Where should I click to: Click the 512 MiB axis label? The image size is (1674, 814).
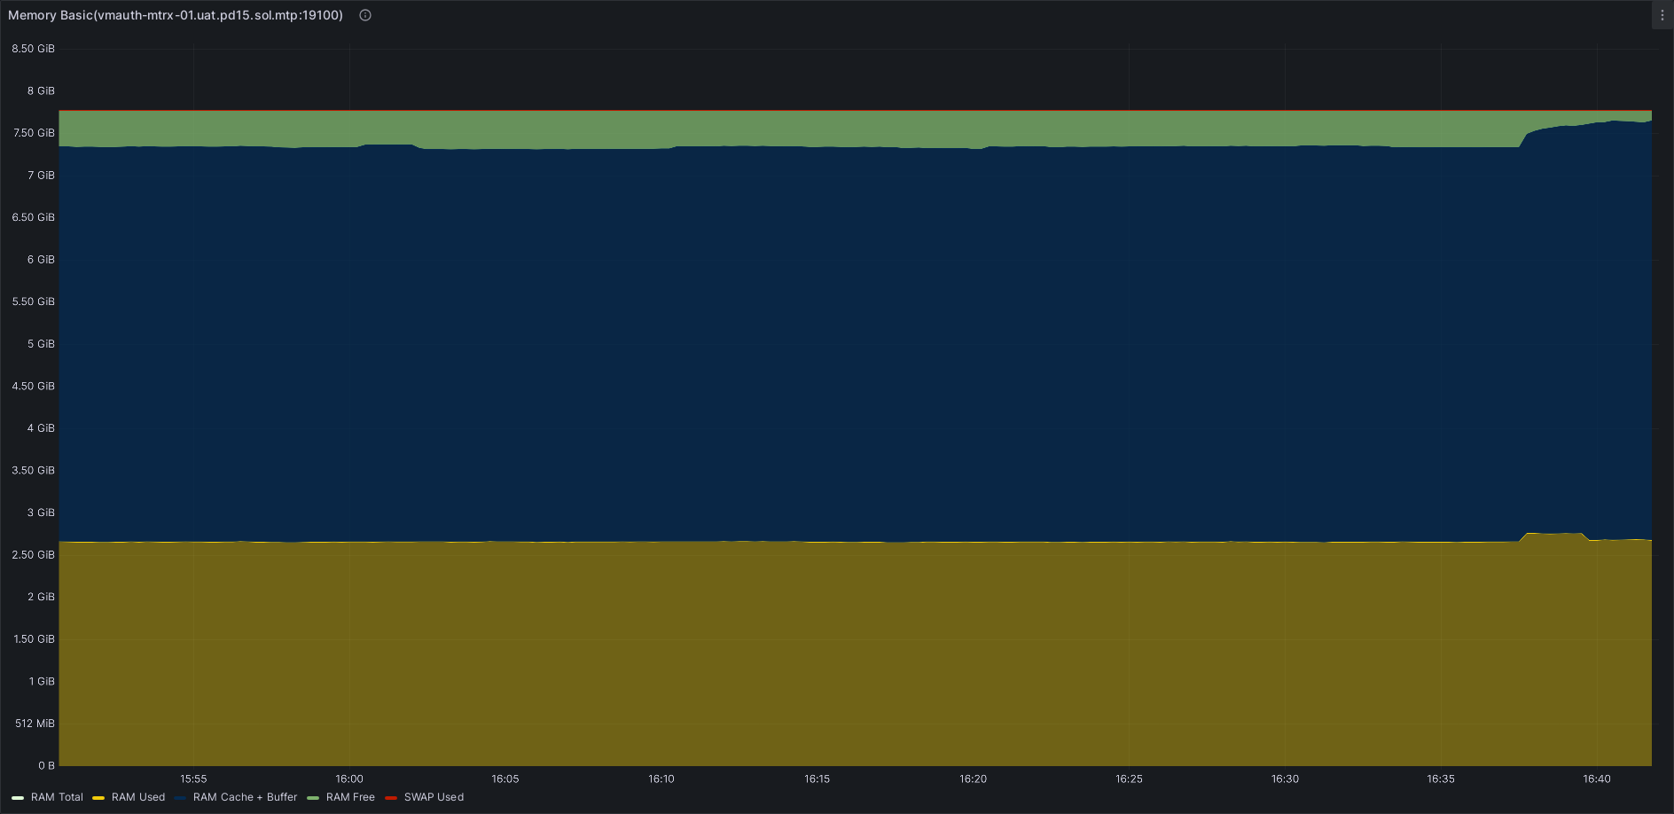35,724
